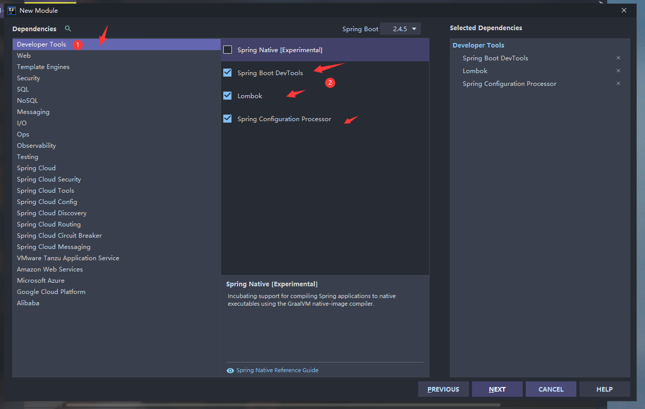Image resolution: width=645 pixels, height=409 pixels.
Task: Click the dependencies search magnifier icon
Action: coord(68,29)
